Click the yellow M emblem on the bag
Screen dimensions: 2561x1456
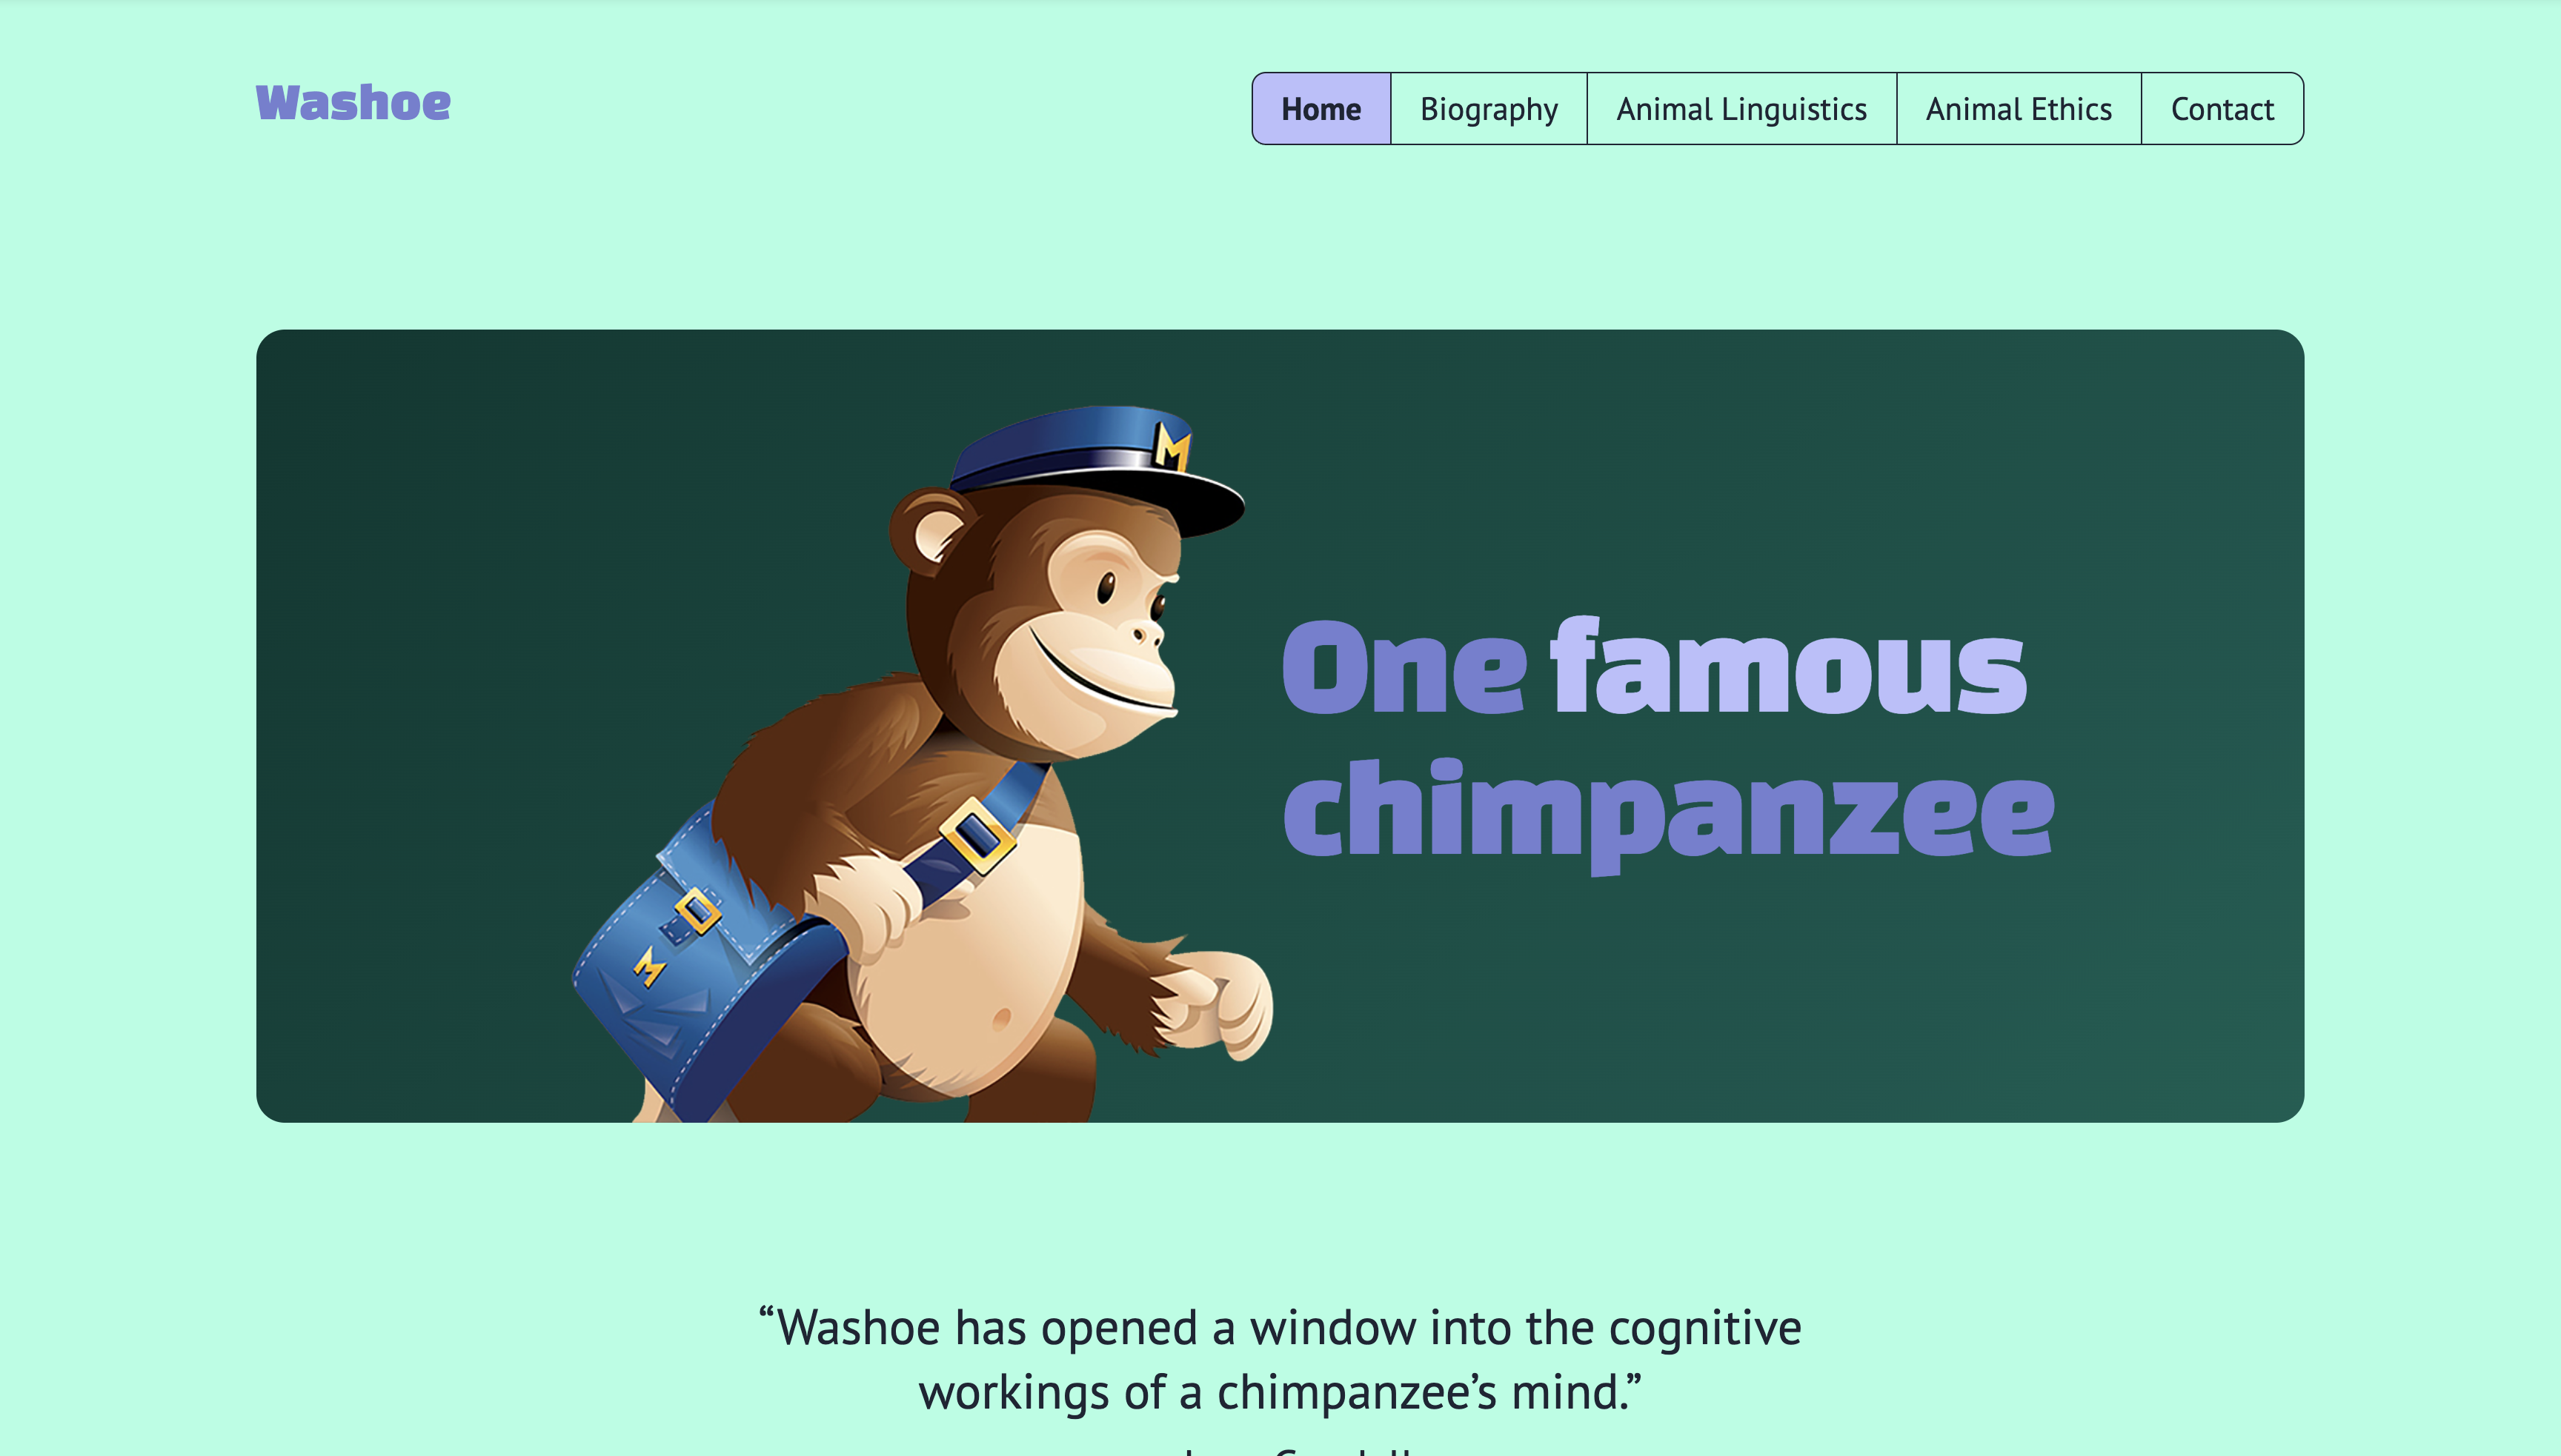[x=649, y=966]
